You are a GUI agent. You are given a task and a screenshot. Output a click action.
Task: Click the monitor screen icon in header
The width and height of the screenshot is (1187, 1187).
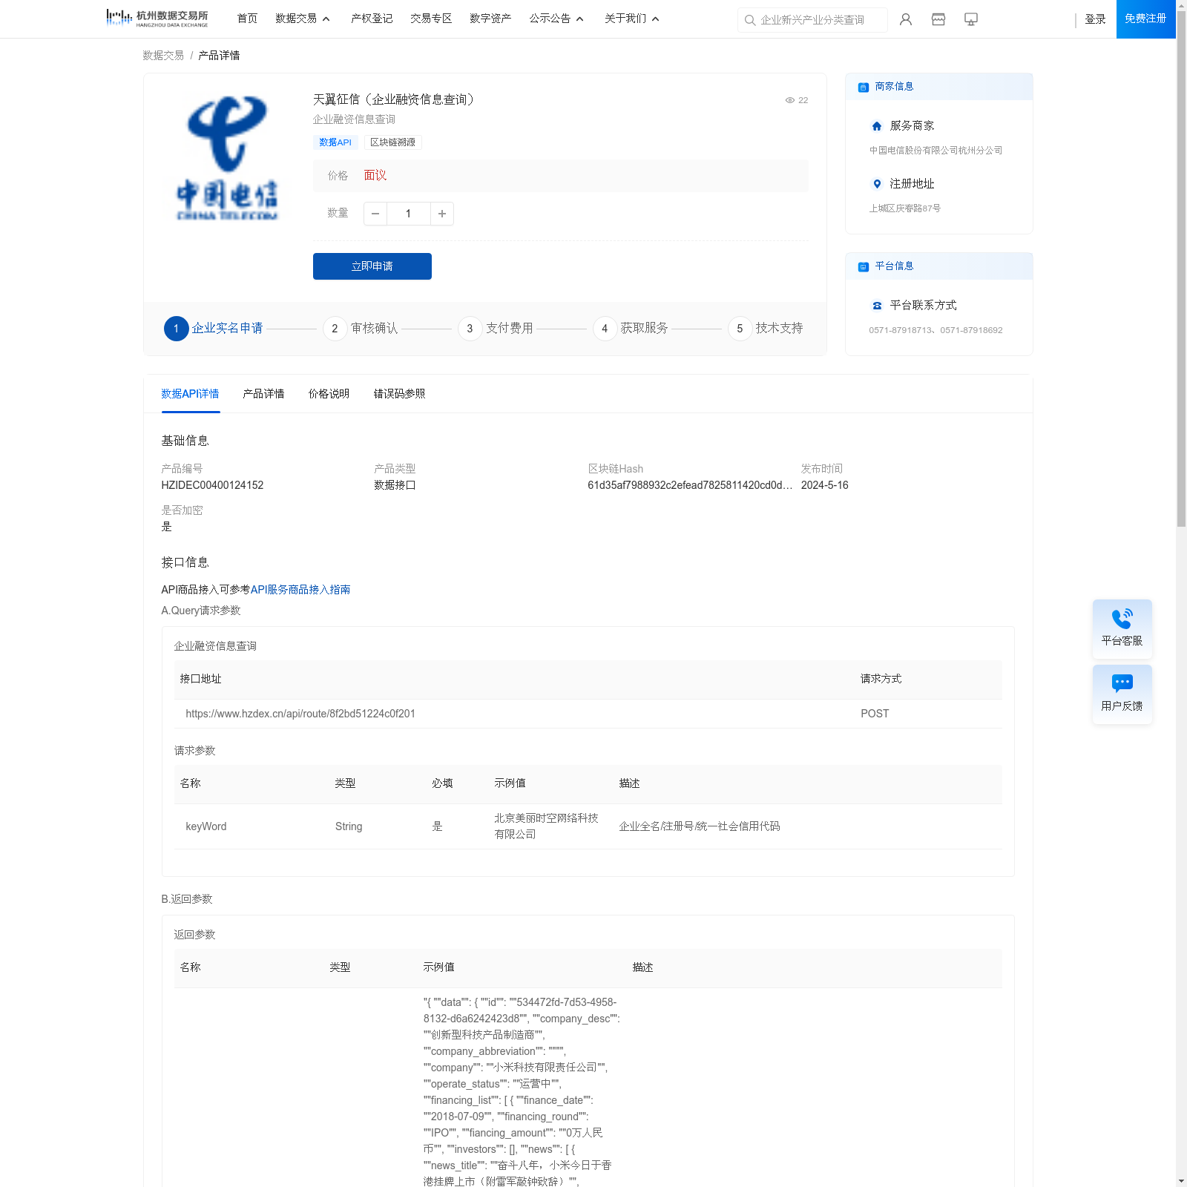pos(971,19)
